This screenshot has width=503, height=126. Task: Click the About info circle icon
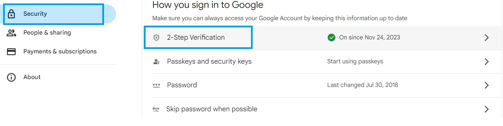pyautogui.click(x=11, y=77)
